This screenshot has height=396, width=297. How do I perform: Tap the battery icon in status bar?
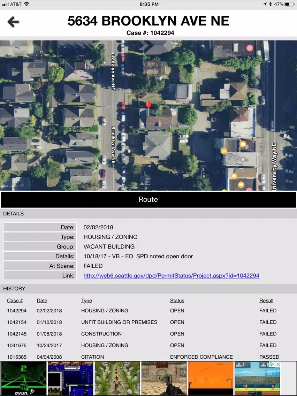289,4
